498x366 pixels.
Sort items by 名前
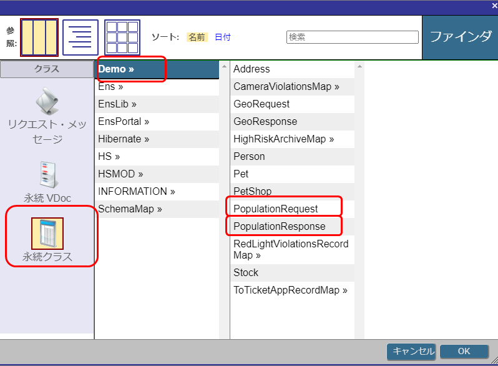[197, 37]
